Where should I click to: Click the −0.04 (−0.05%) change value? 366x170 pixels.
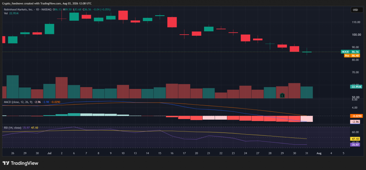pos(102,10)
